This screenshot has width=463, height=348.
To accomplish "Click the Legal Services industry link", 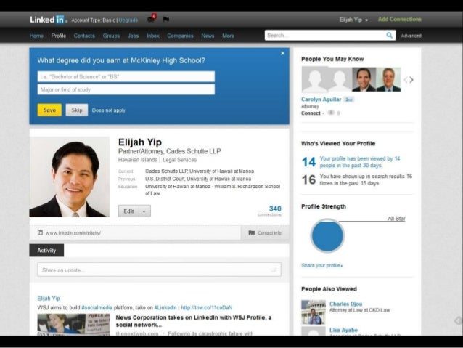I will (x=179, y=160).
